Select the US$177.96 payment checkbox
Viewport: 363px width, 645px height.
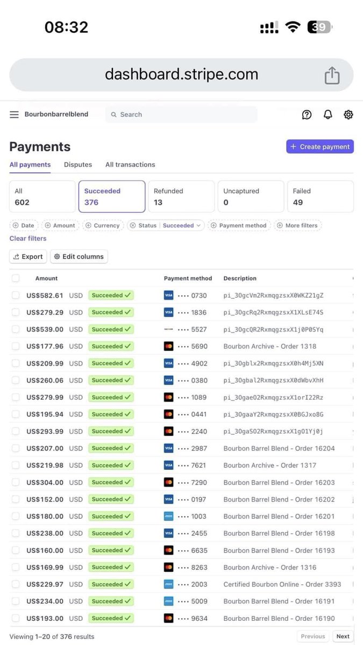[16, 346]
